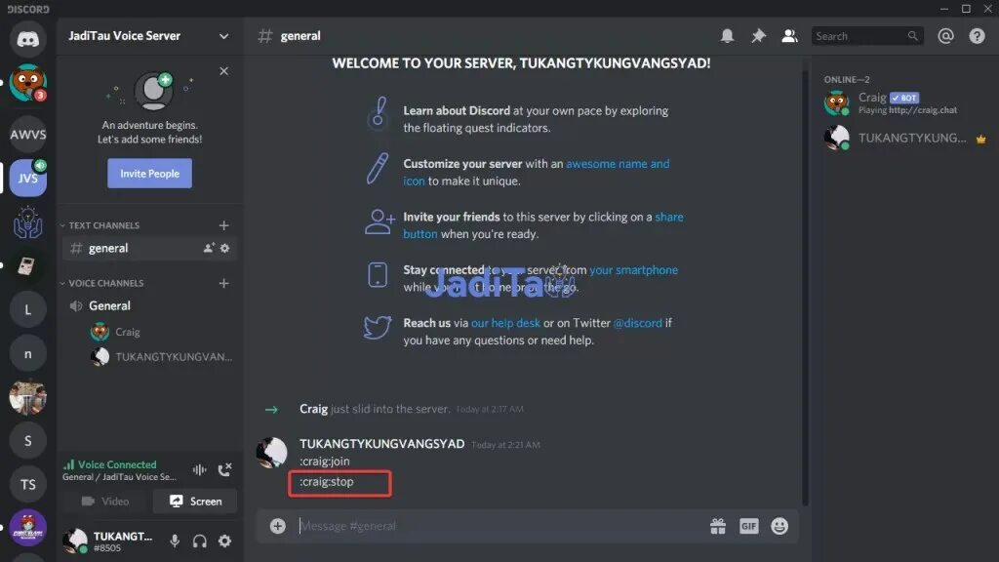Open the server with the lightbulb hands icon
The width and height of the screenshot is (999, 562).
[x=27, y=221]
